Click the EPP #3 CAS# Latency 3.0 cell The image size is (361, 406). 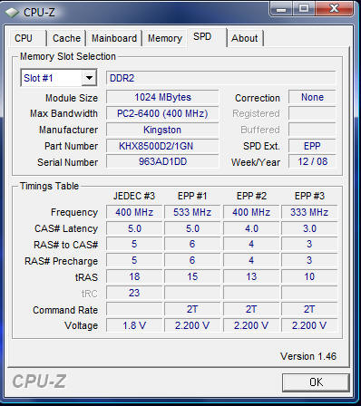click(309, 228)
